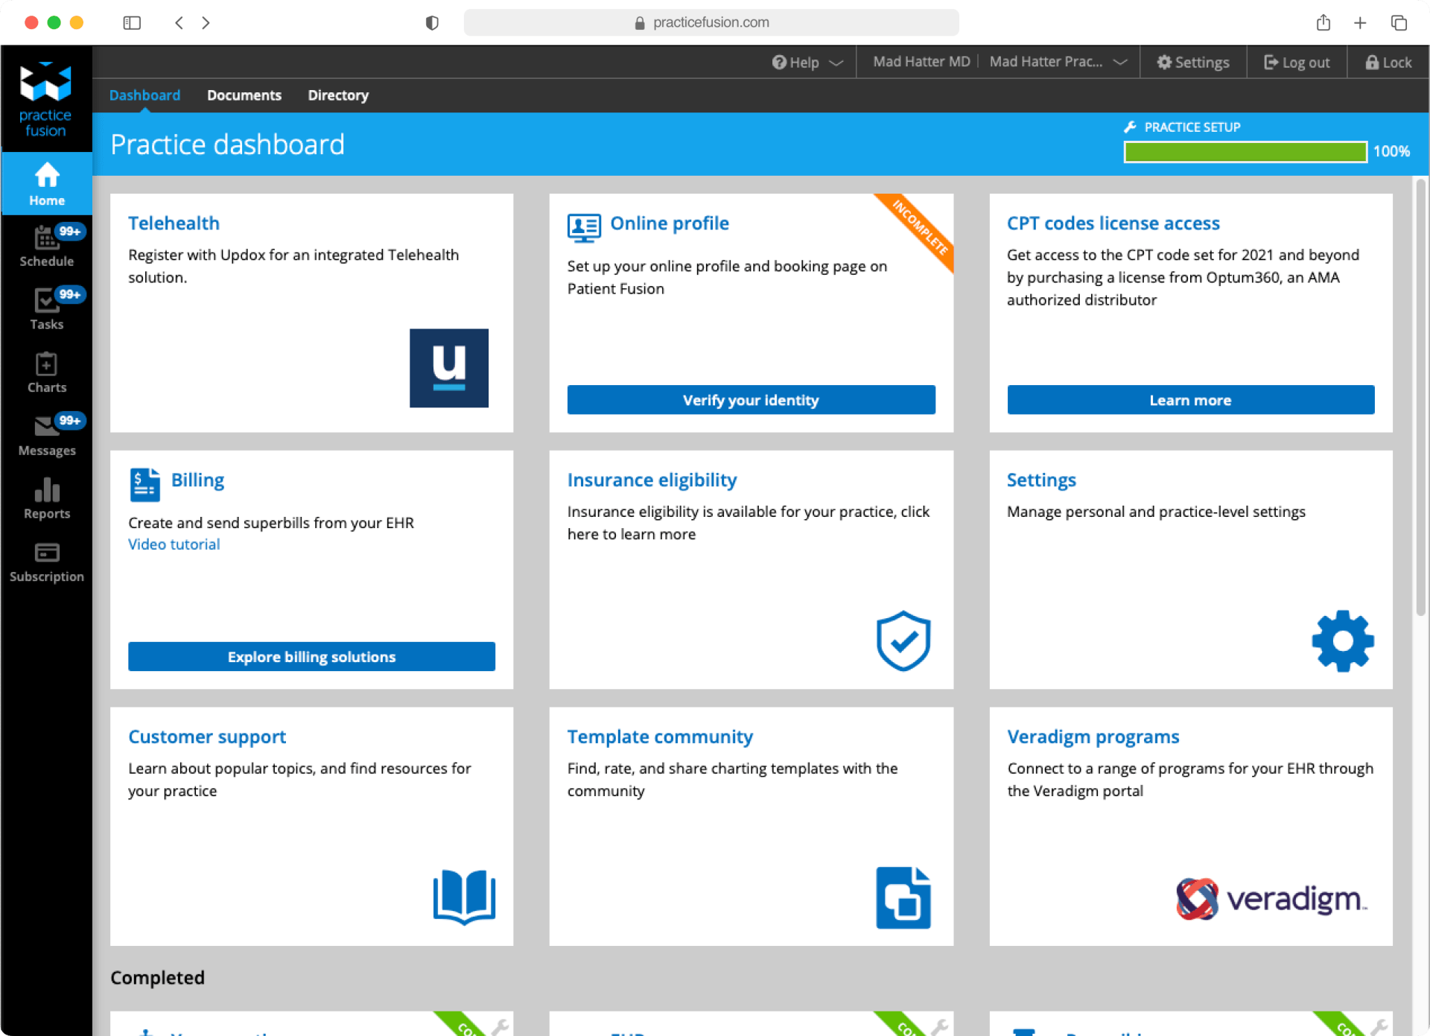This screenshot has width=1430, height=1036.
Task: Expand the Help dropdown
Action: 808,62
